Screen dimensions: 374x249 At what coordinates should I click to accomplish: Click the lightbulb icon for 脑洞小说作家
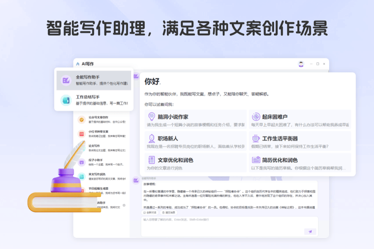(151, 117)
